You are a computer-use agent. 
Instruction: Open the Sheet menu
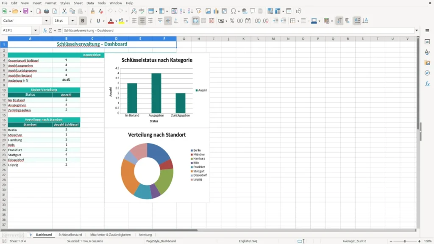click(78, 3)
